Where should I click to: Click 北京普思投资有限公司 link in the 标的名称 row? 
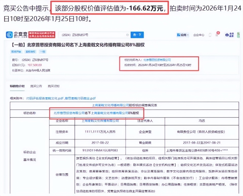pyautogui.click(x=69, y=113)
